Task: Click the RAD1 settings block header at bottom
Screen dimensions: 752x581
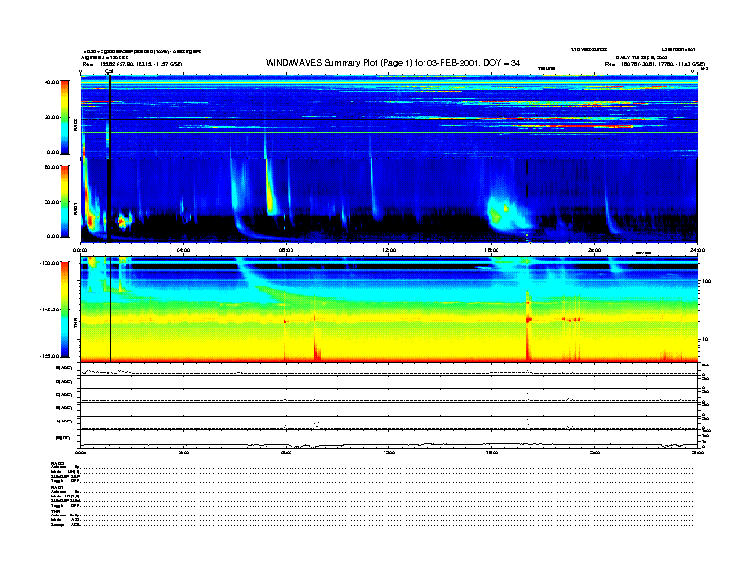Action: (58, 488)
